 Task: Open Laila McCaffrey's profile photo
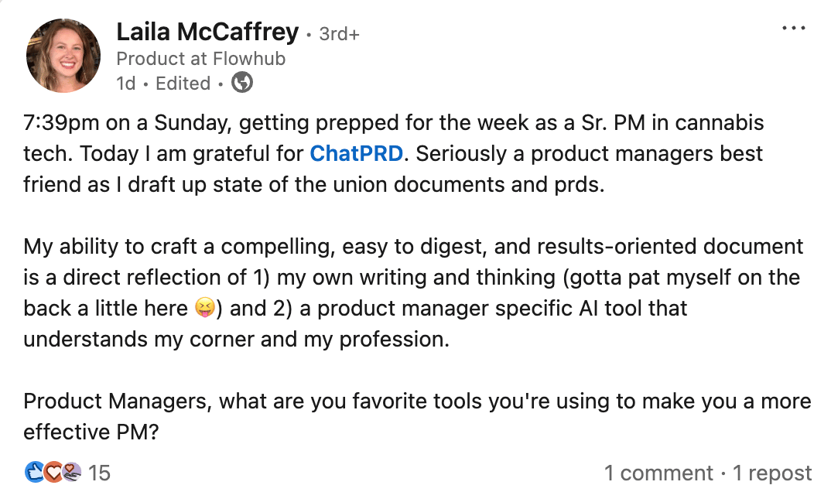point(63,55)
